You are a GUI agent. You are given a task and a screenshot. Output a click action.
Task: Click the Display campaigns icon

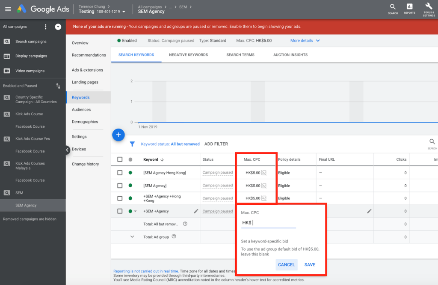(7, 56)
